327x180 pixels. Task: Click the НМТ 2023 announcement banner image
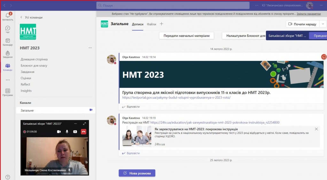point(221,74)
